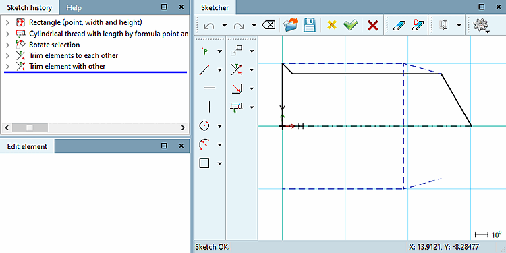The width and height of the screenshot is (506, 253).
Task: Expand Trim element with other entry
Action: [x=7, y=67]
